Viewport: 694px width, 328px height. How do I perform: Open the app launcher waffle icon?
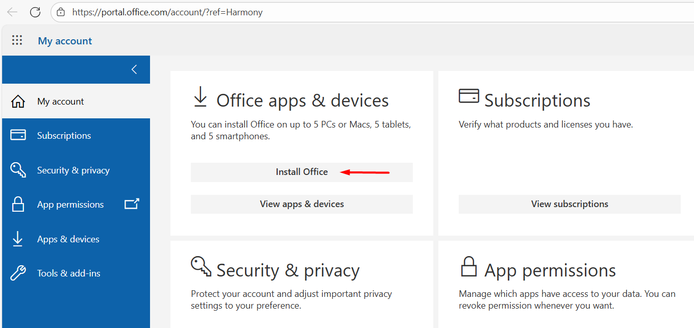[17, 41]
